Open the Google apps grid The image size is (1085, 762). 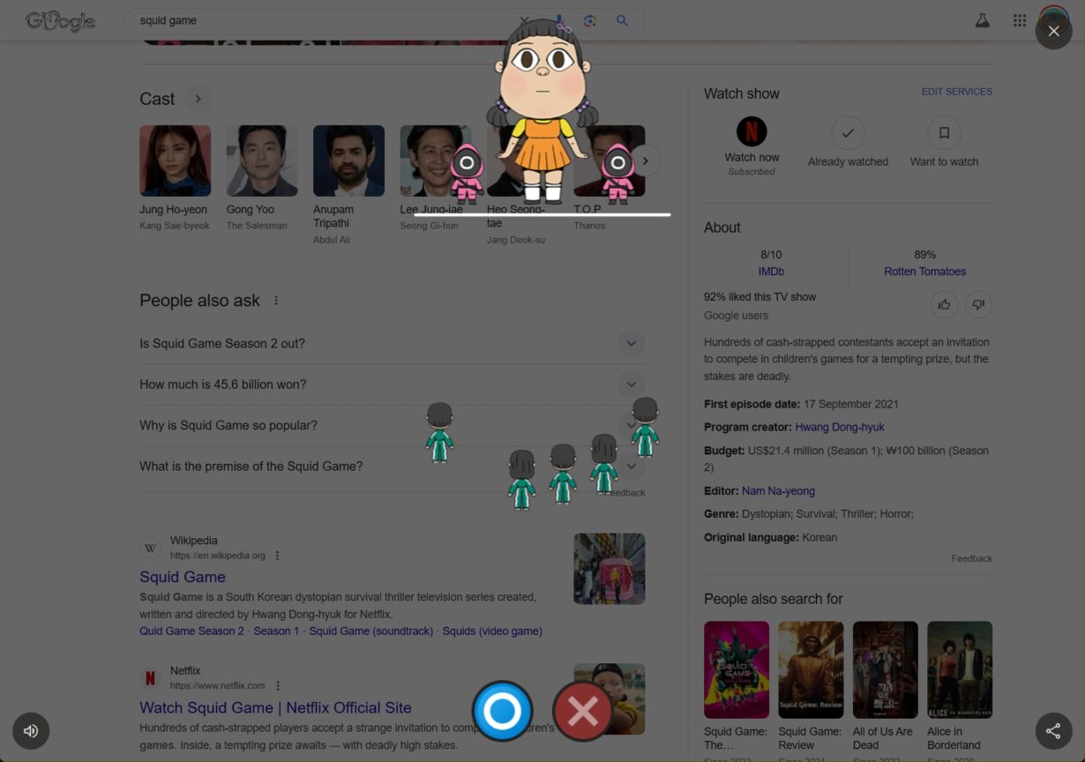(x=1019, y=19)
